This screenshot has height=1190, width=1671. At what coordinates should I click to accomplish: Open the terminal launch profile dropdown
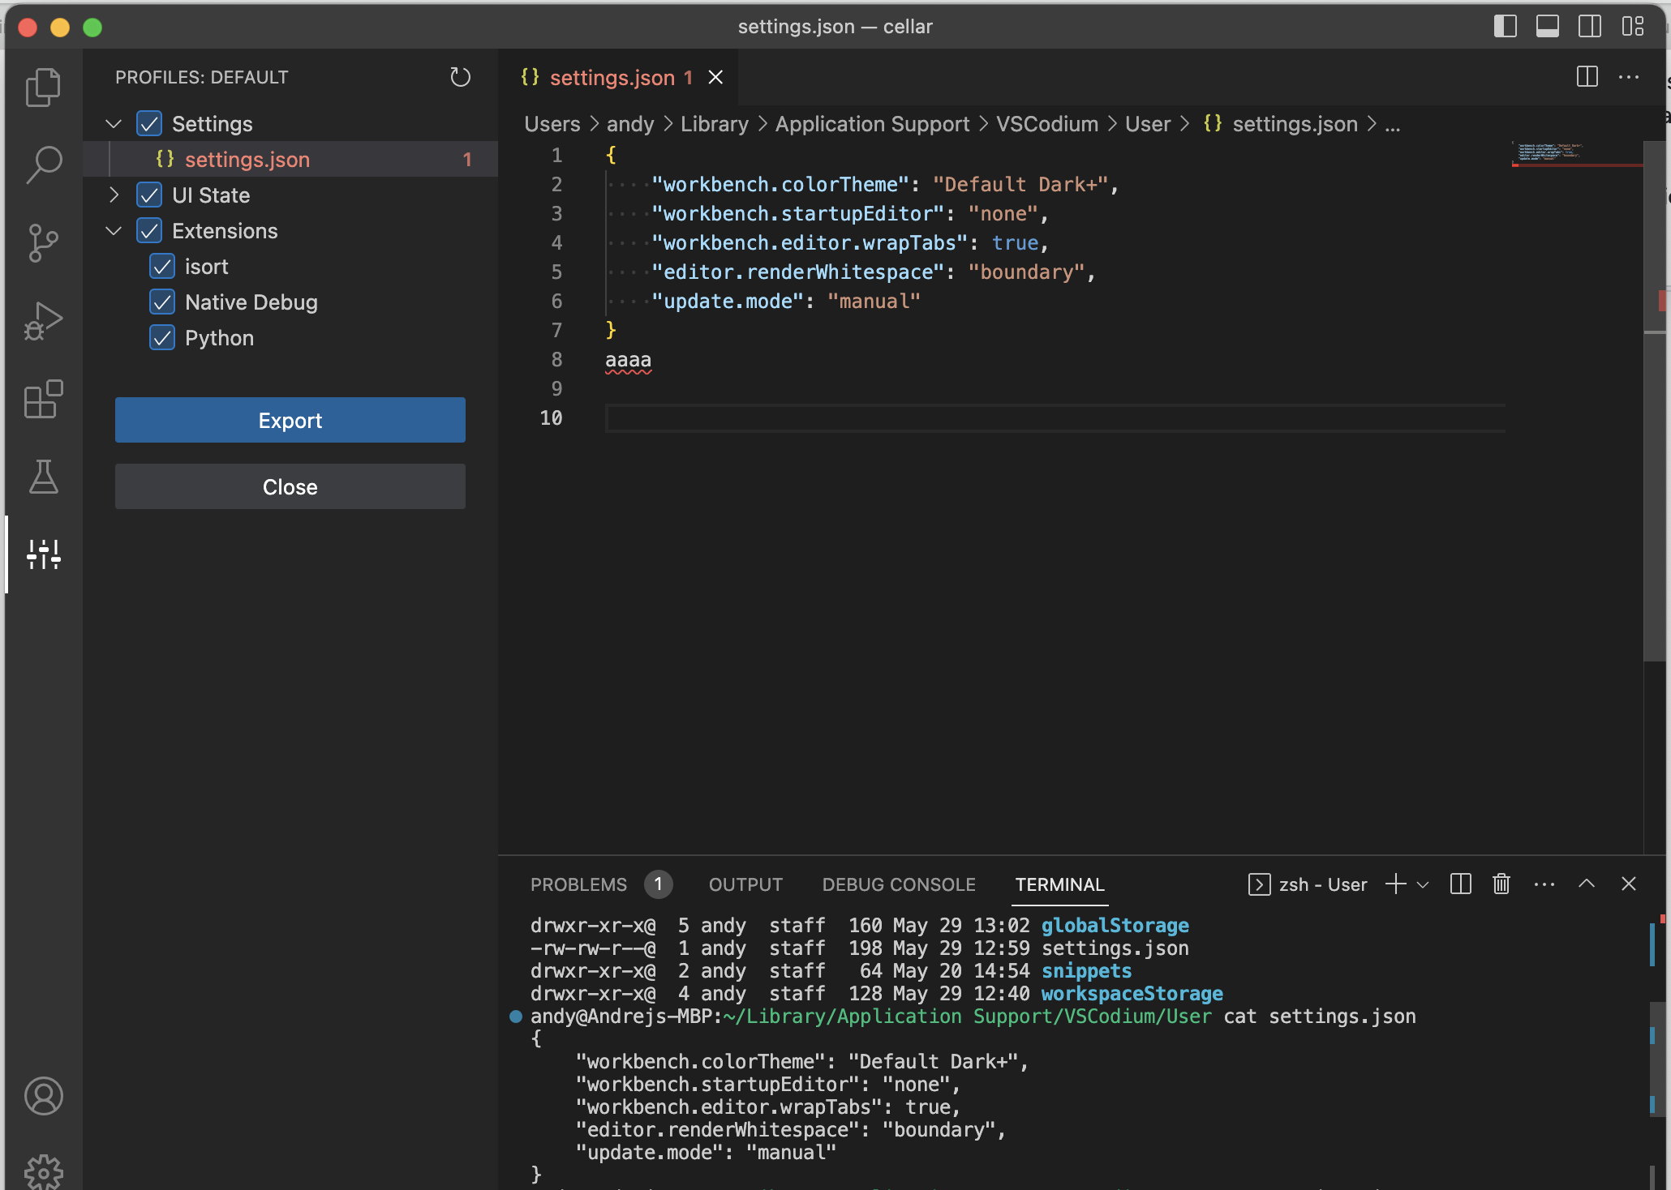coord(1424,884)
